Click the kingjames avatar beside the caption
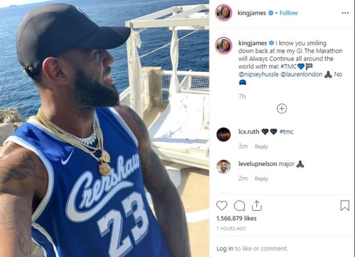355x257 pixels. pyautogui.click(x=224, y=45)
